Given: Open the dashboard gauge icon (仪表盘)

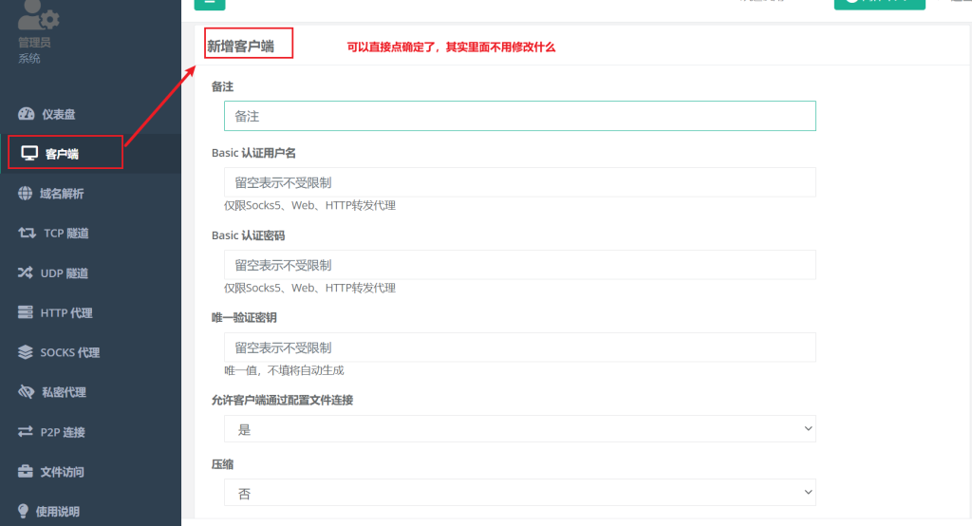Looking at the screenshot, I should pos(26,114).
